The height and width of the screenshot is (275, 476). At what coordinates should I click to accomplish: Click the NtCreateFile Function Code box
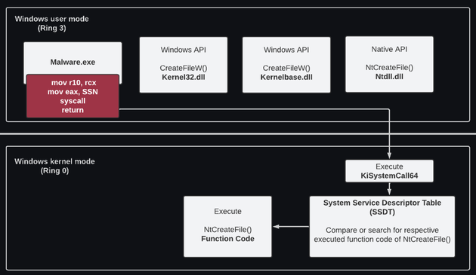[x=227, y=227]
